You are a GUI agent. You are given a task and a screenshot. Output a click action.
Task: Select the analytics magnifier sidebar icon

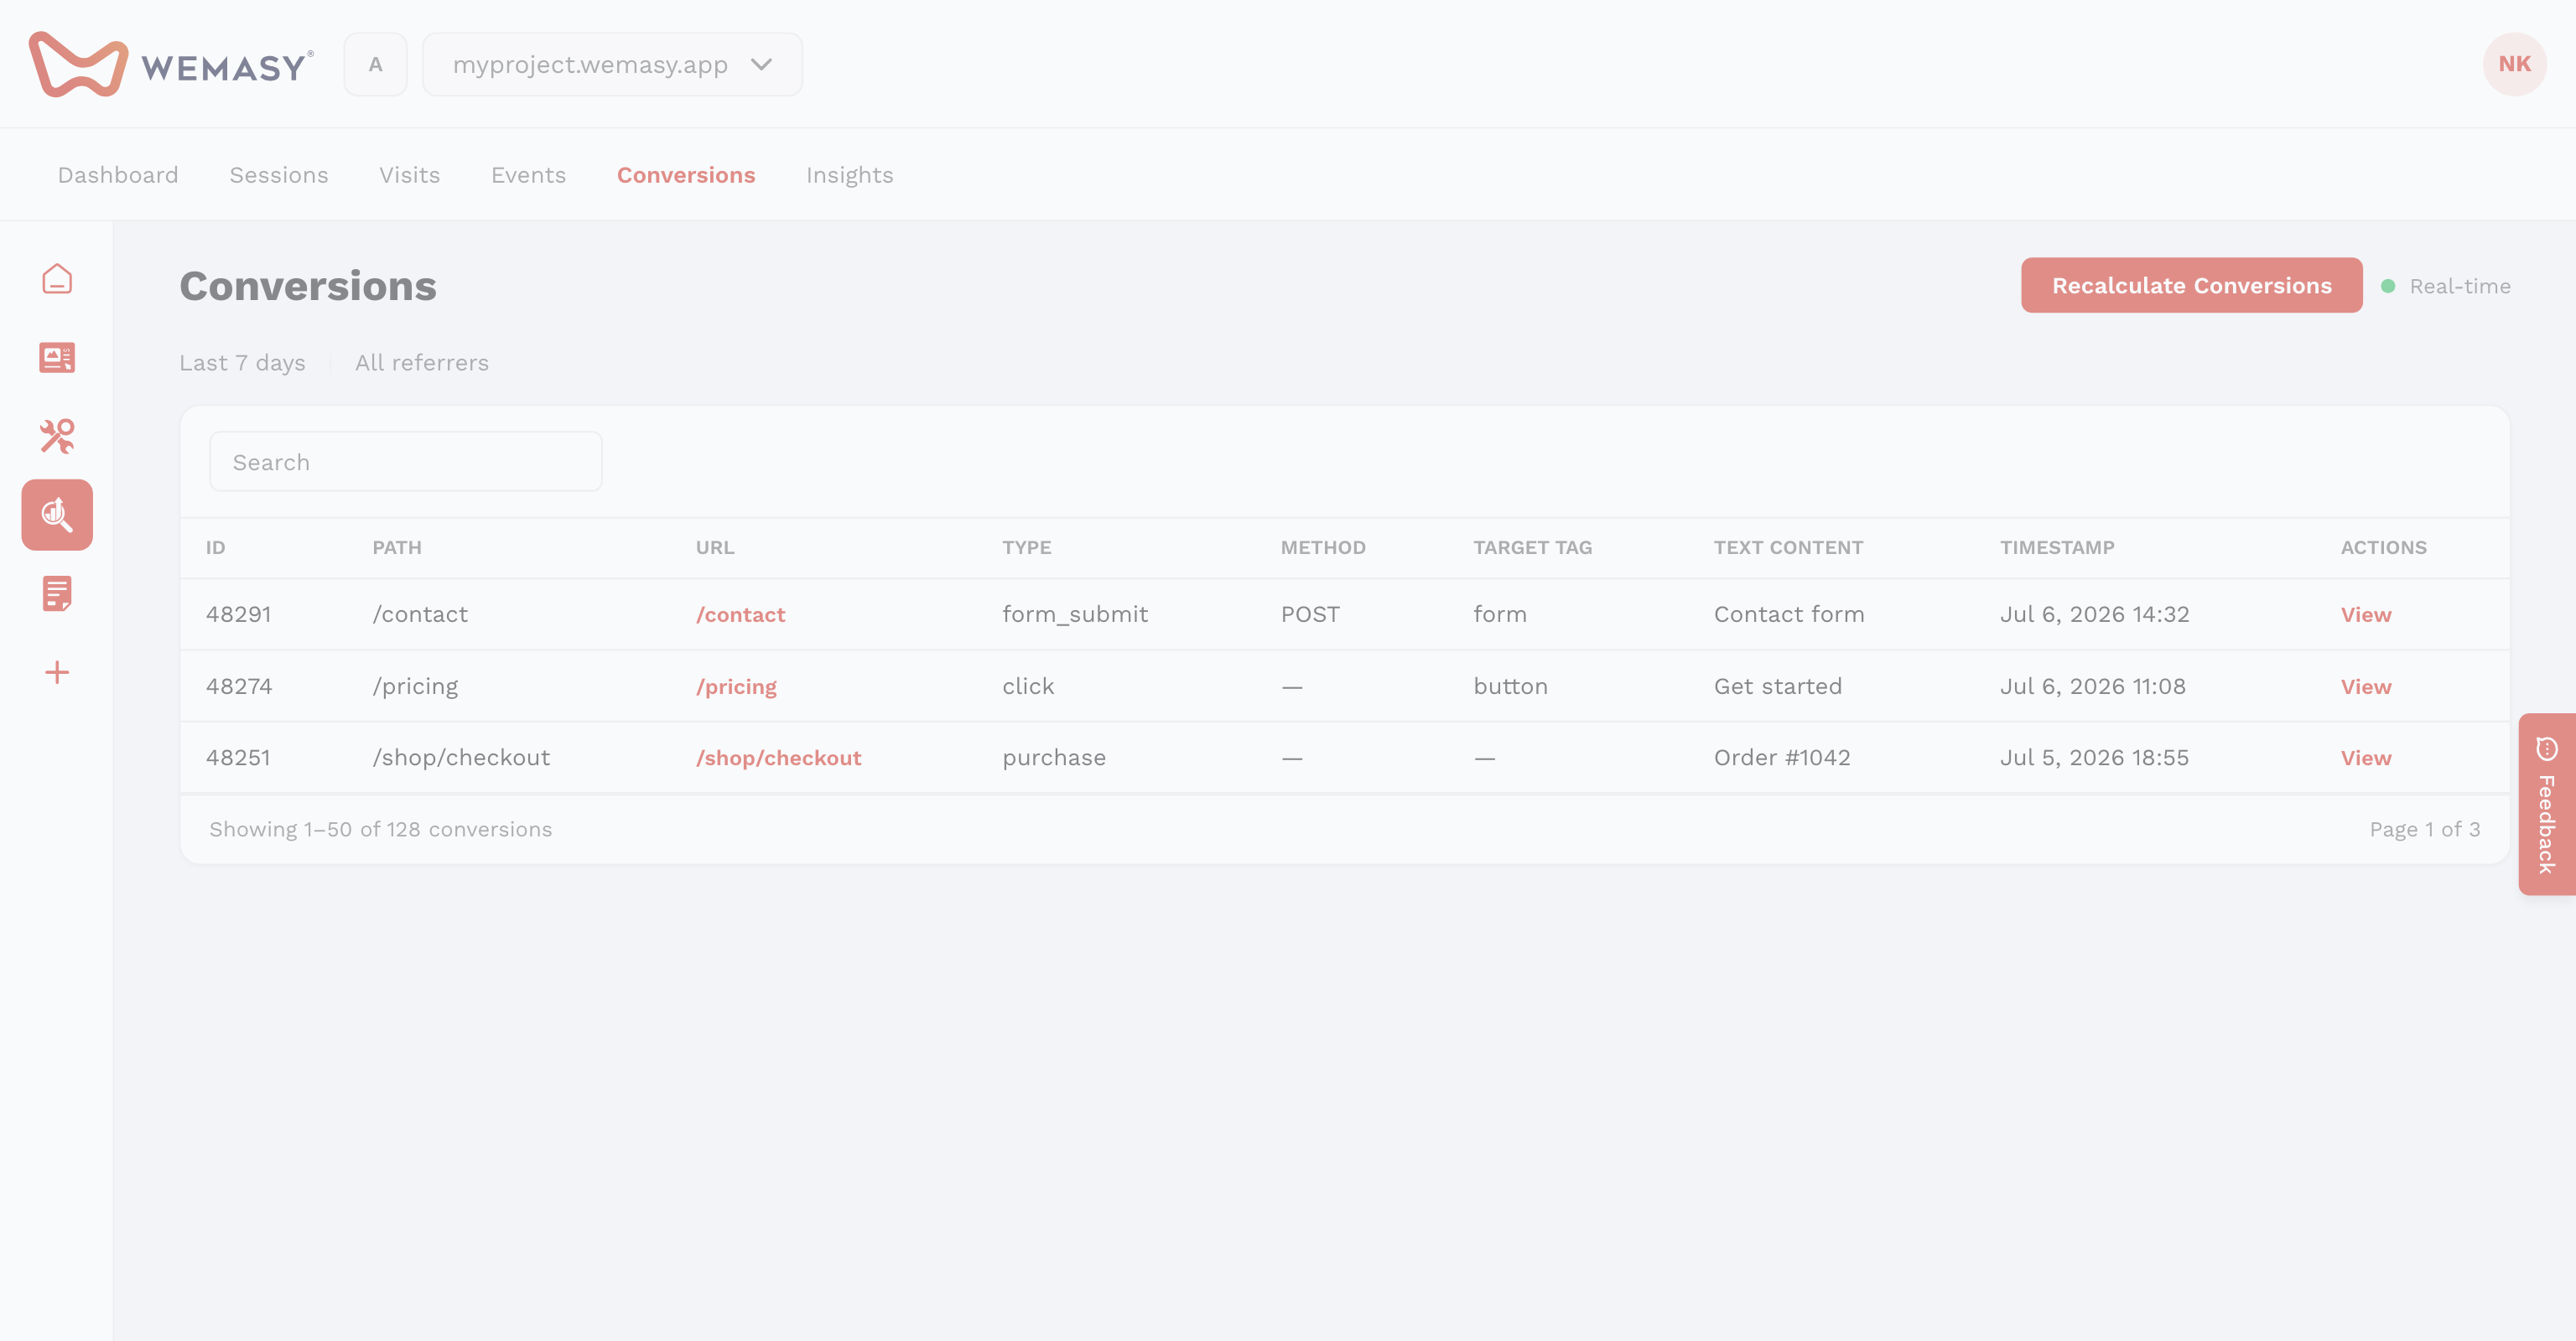tap(57, 515)
